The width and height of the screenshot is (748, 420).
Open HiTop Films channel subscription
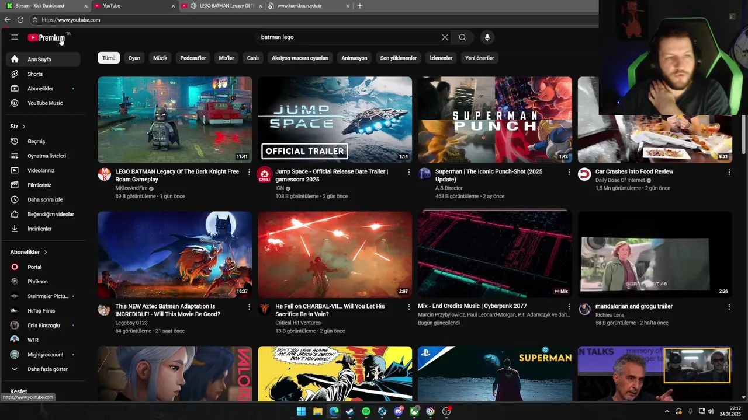click(43, 311)
